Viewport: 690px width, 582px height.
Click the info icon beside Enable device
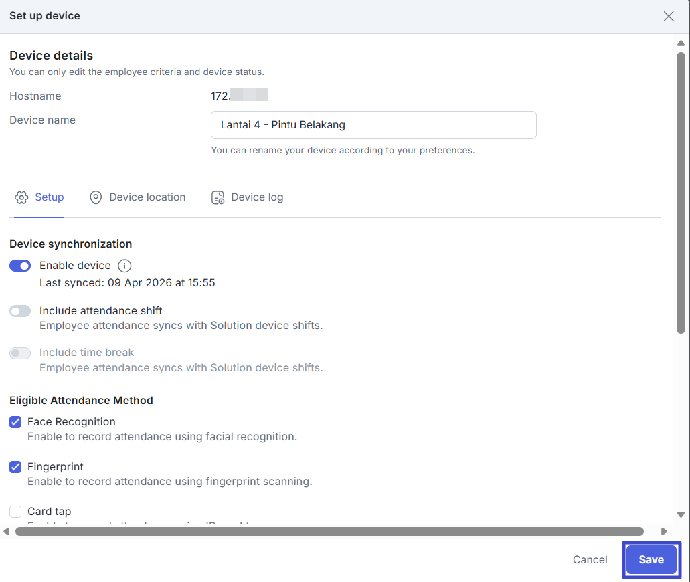click(x=124, y=266)
